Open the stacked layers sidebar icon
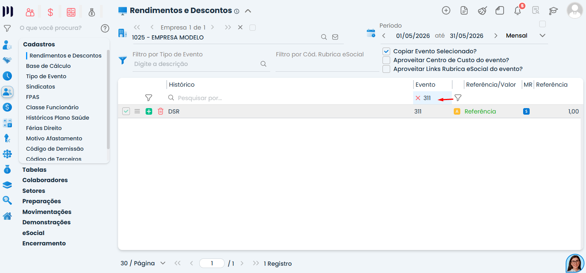The width and height of the screenshot is (586, 273). click(7, 185)
